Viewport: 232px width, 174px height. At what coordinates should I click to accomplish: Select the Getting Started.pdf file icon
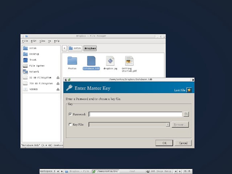pyautogui.click(x=129, y=61)
